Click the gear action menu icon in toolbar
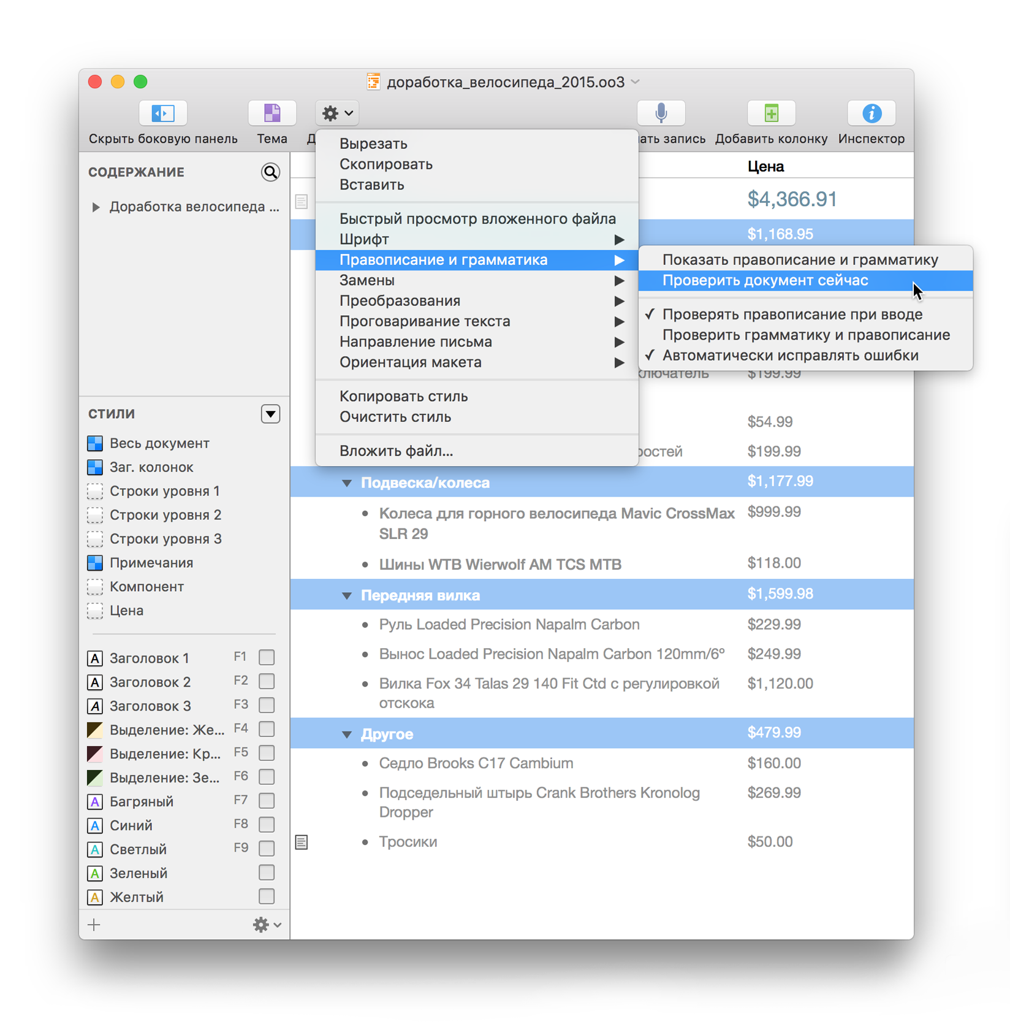This screenshot has height=1035, width=1010. (337, 113)
